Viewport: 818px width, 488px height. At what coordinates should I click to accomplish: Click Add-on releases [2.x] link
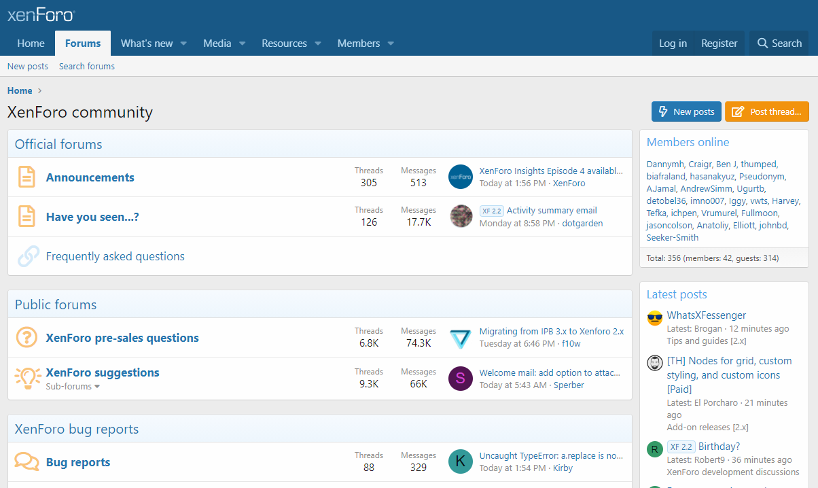tap(707, 428)
